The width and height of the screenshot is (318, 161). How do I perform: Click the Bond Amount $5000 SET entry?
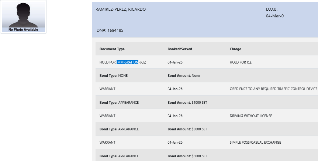click(187, 156)
